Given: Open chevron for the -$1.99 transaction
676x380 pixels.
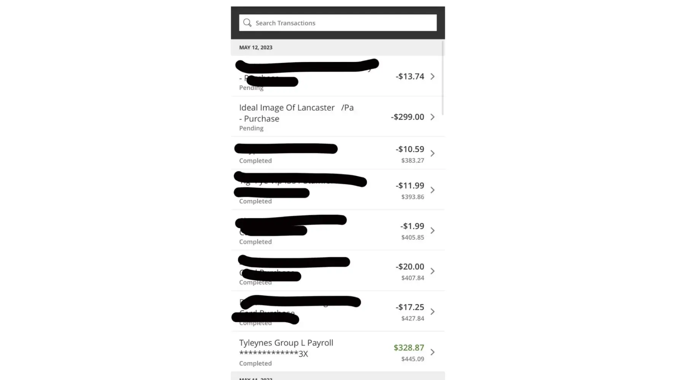Looking at the screenshot, I should click(x=433, y=231).
